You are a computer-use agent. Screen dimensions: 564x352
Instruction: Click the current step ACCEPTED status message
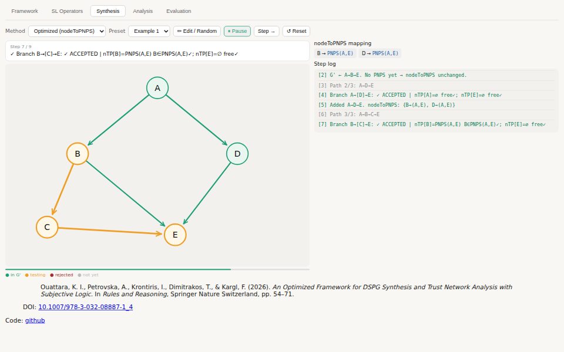[x=124, y=54]
